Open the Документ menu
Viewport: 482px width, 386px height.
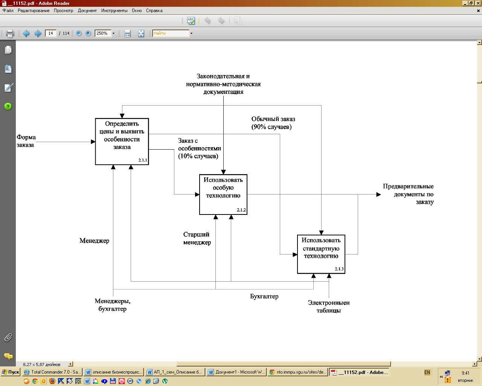click(87, 11)
